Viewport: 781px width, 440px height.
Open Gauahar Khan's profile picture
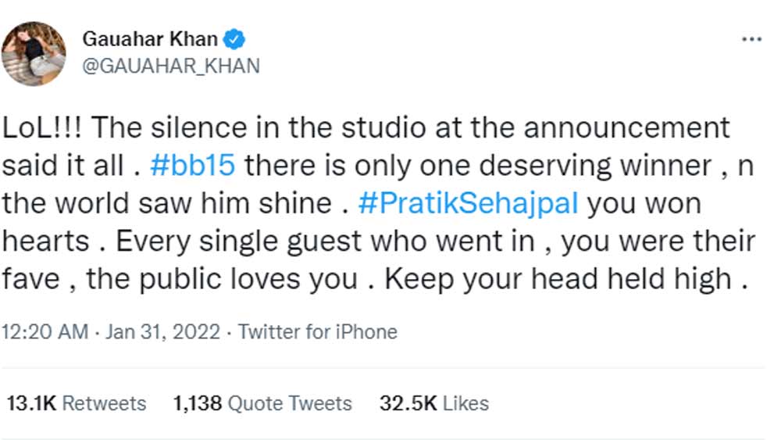click(x=34, y=53)
